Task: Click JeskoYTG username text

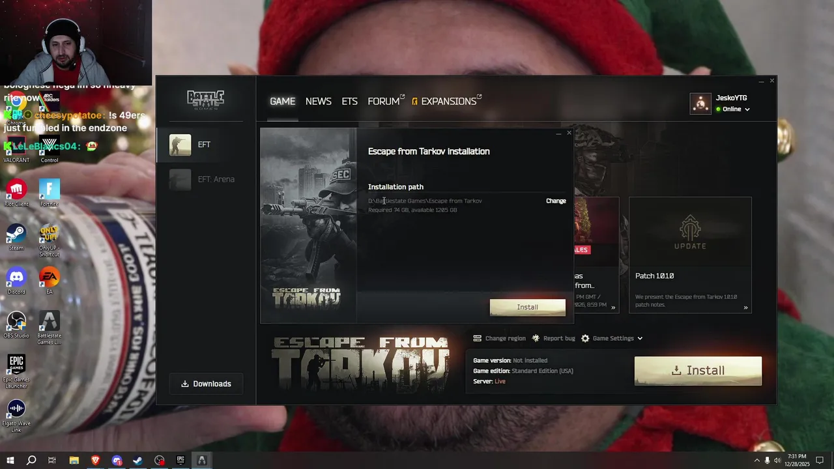Action: pyautogui.click(x=731, y=98)
